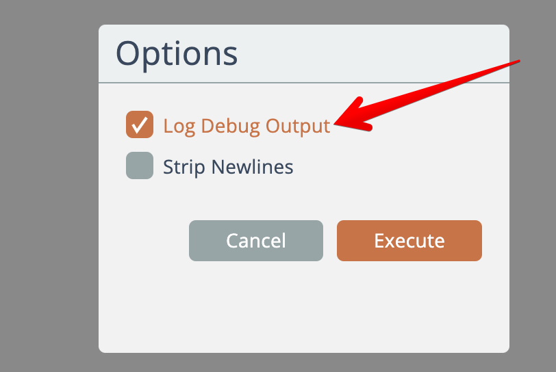The image size is (556, 372).
Task: Cancel the Options dialog
Action: (x=255, y=241)
